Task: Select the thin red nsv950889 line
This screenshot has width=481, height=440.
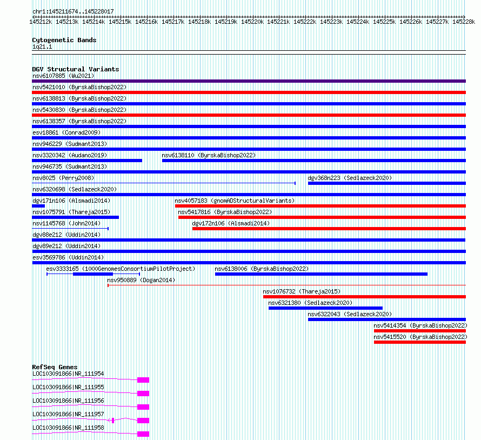Action: pos(287,285)
